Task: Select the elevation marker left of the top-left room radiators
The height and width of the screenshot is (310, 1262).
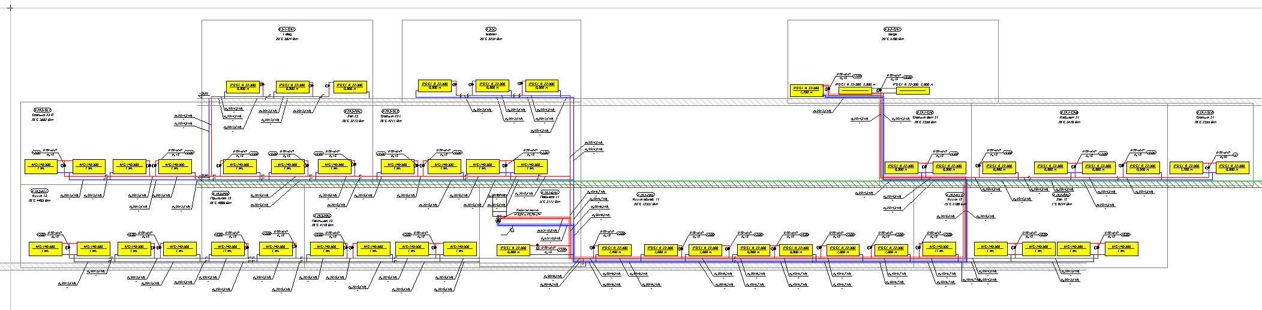Action: click(203, 94)
